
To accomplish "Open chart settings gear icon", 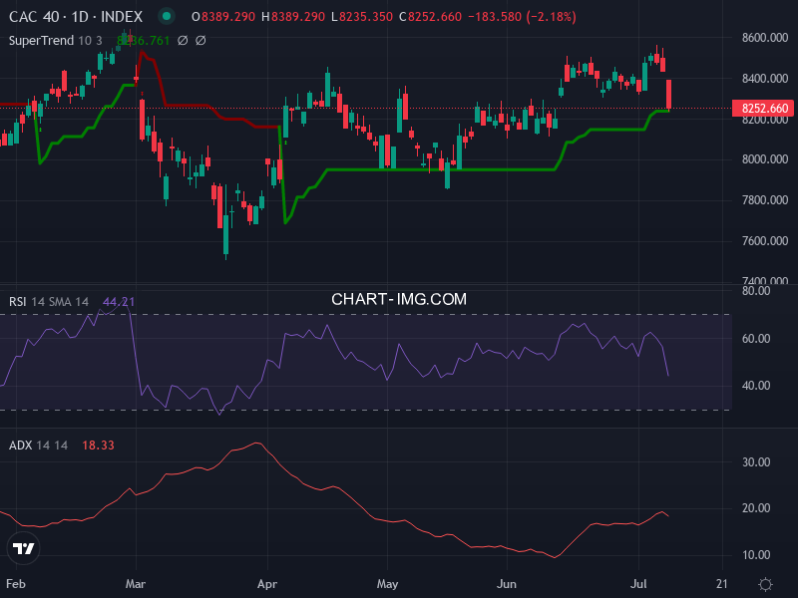I will [765, 584].
